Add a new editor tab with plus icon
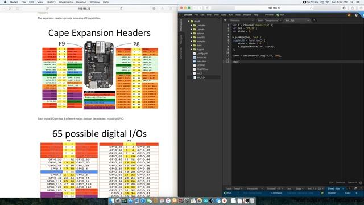This screenshot has height=205, width=364. [314, 20]
